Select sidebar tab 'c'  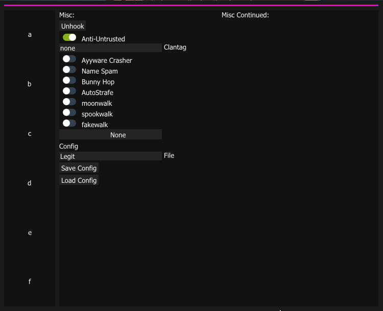point(30,134)
